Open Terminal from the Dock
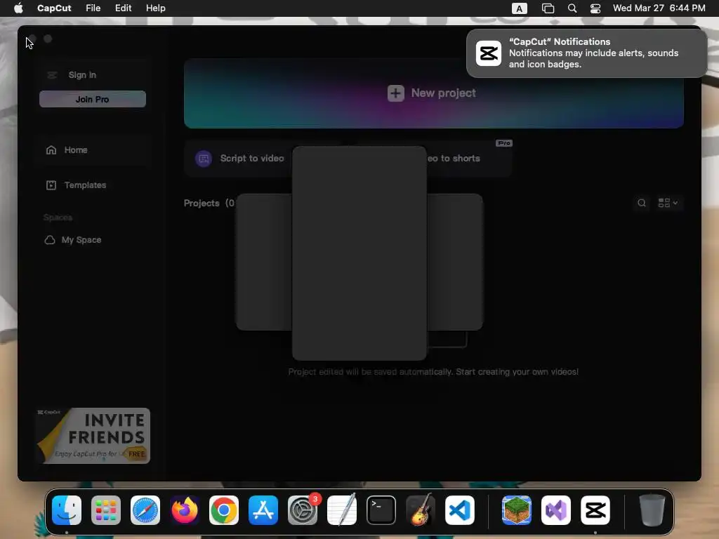 pyautogui.click(x=381, y=510)
